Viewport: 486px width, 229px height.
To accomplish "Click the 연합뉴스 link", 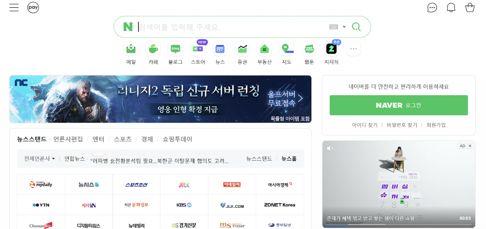I will coord(75,159).
